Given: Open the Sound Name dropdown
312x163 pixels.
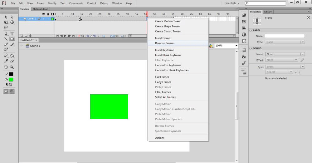Looking at the screenshot, I should [x=285, y=54].
